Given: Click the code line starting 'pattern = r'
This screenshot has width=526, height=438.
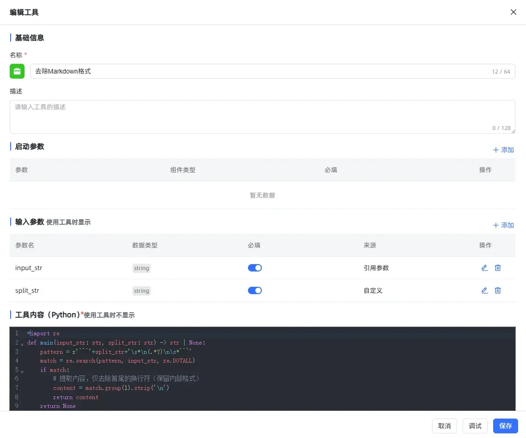Looking at the screenshot, I should [x=115, y=352].
